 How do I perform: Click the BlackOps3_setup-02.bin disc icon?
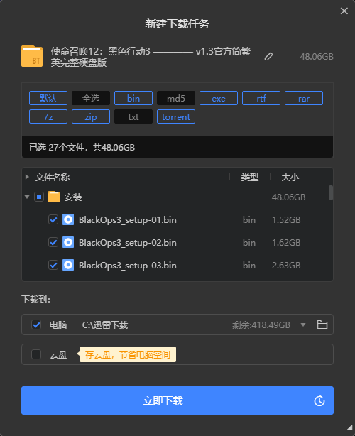tap(68, 242)
